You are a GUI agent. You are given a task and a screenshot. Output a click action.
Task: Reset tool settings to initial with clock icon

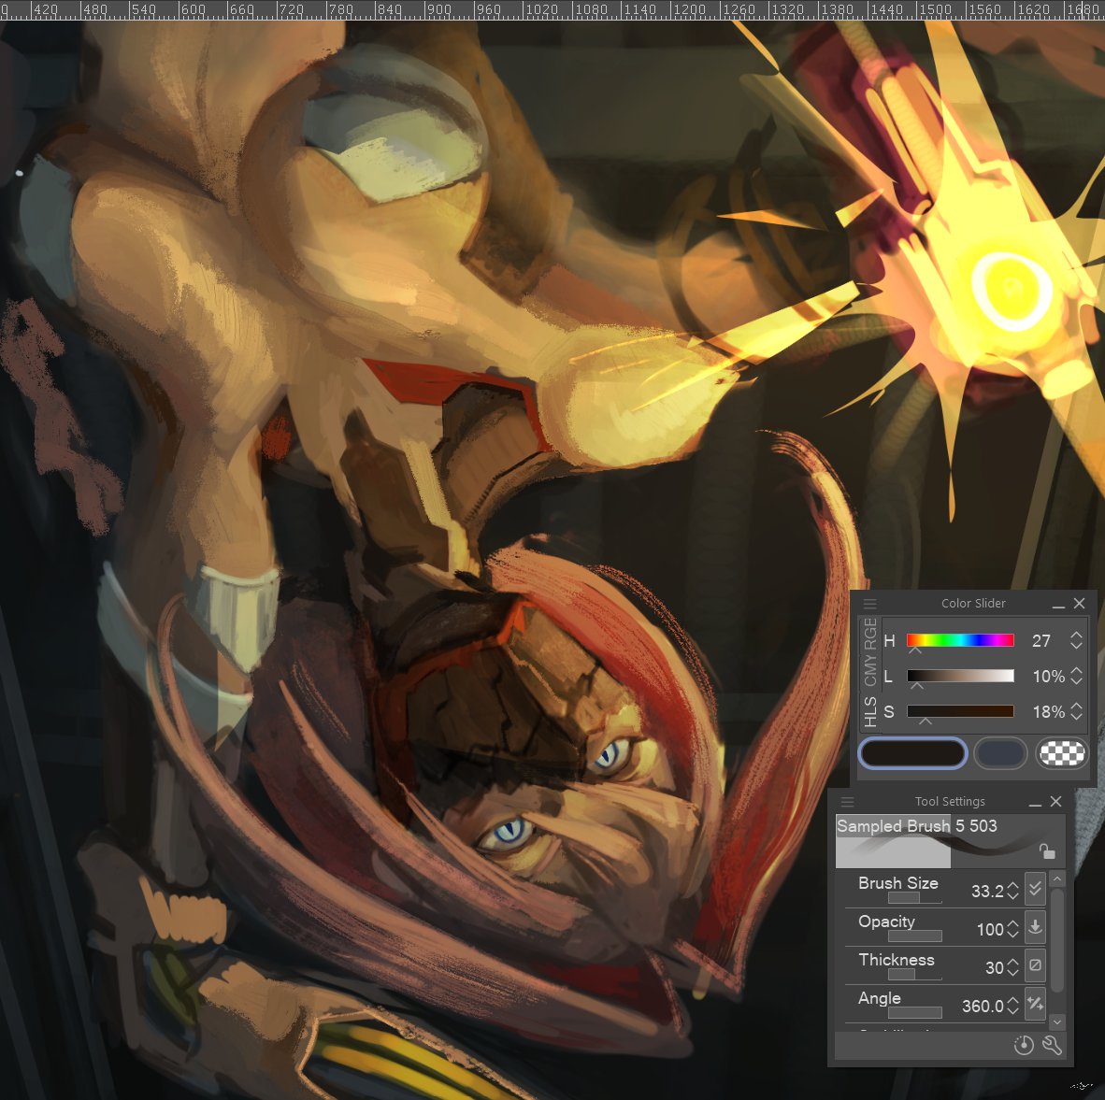(1024, 1045)
